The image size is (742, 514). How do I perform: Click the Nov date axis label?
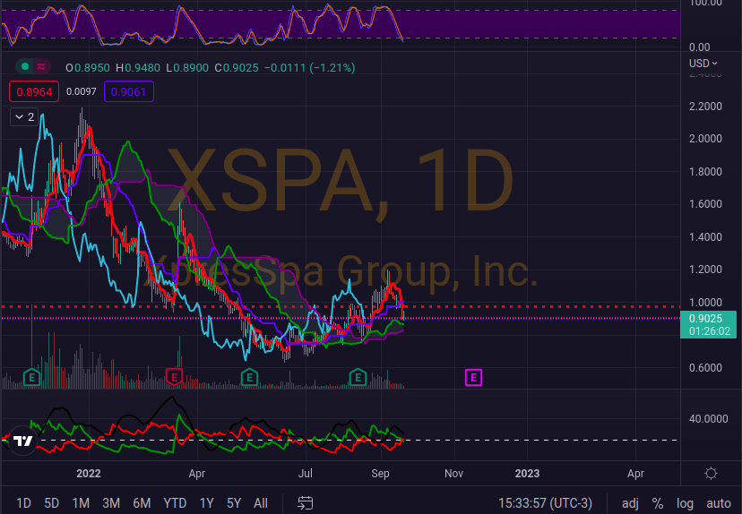click(x=453, y=474)
